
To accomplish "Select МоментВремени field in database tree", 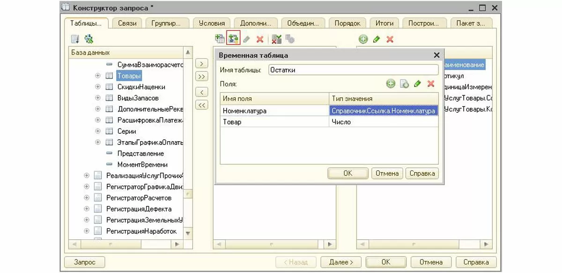I will (x=142, y=165).
